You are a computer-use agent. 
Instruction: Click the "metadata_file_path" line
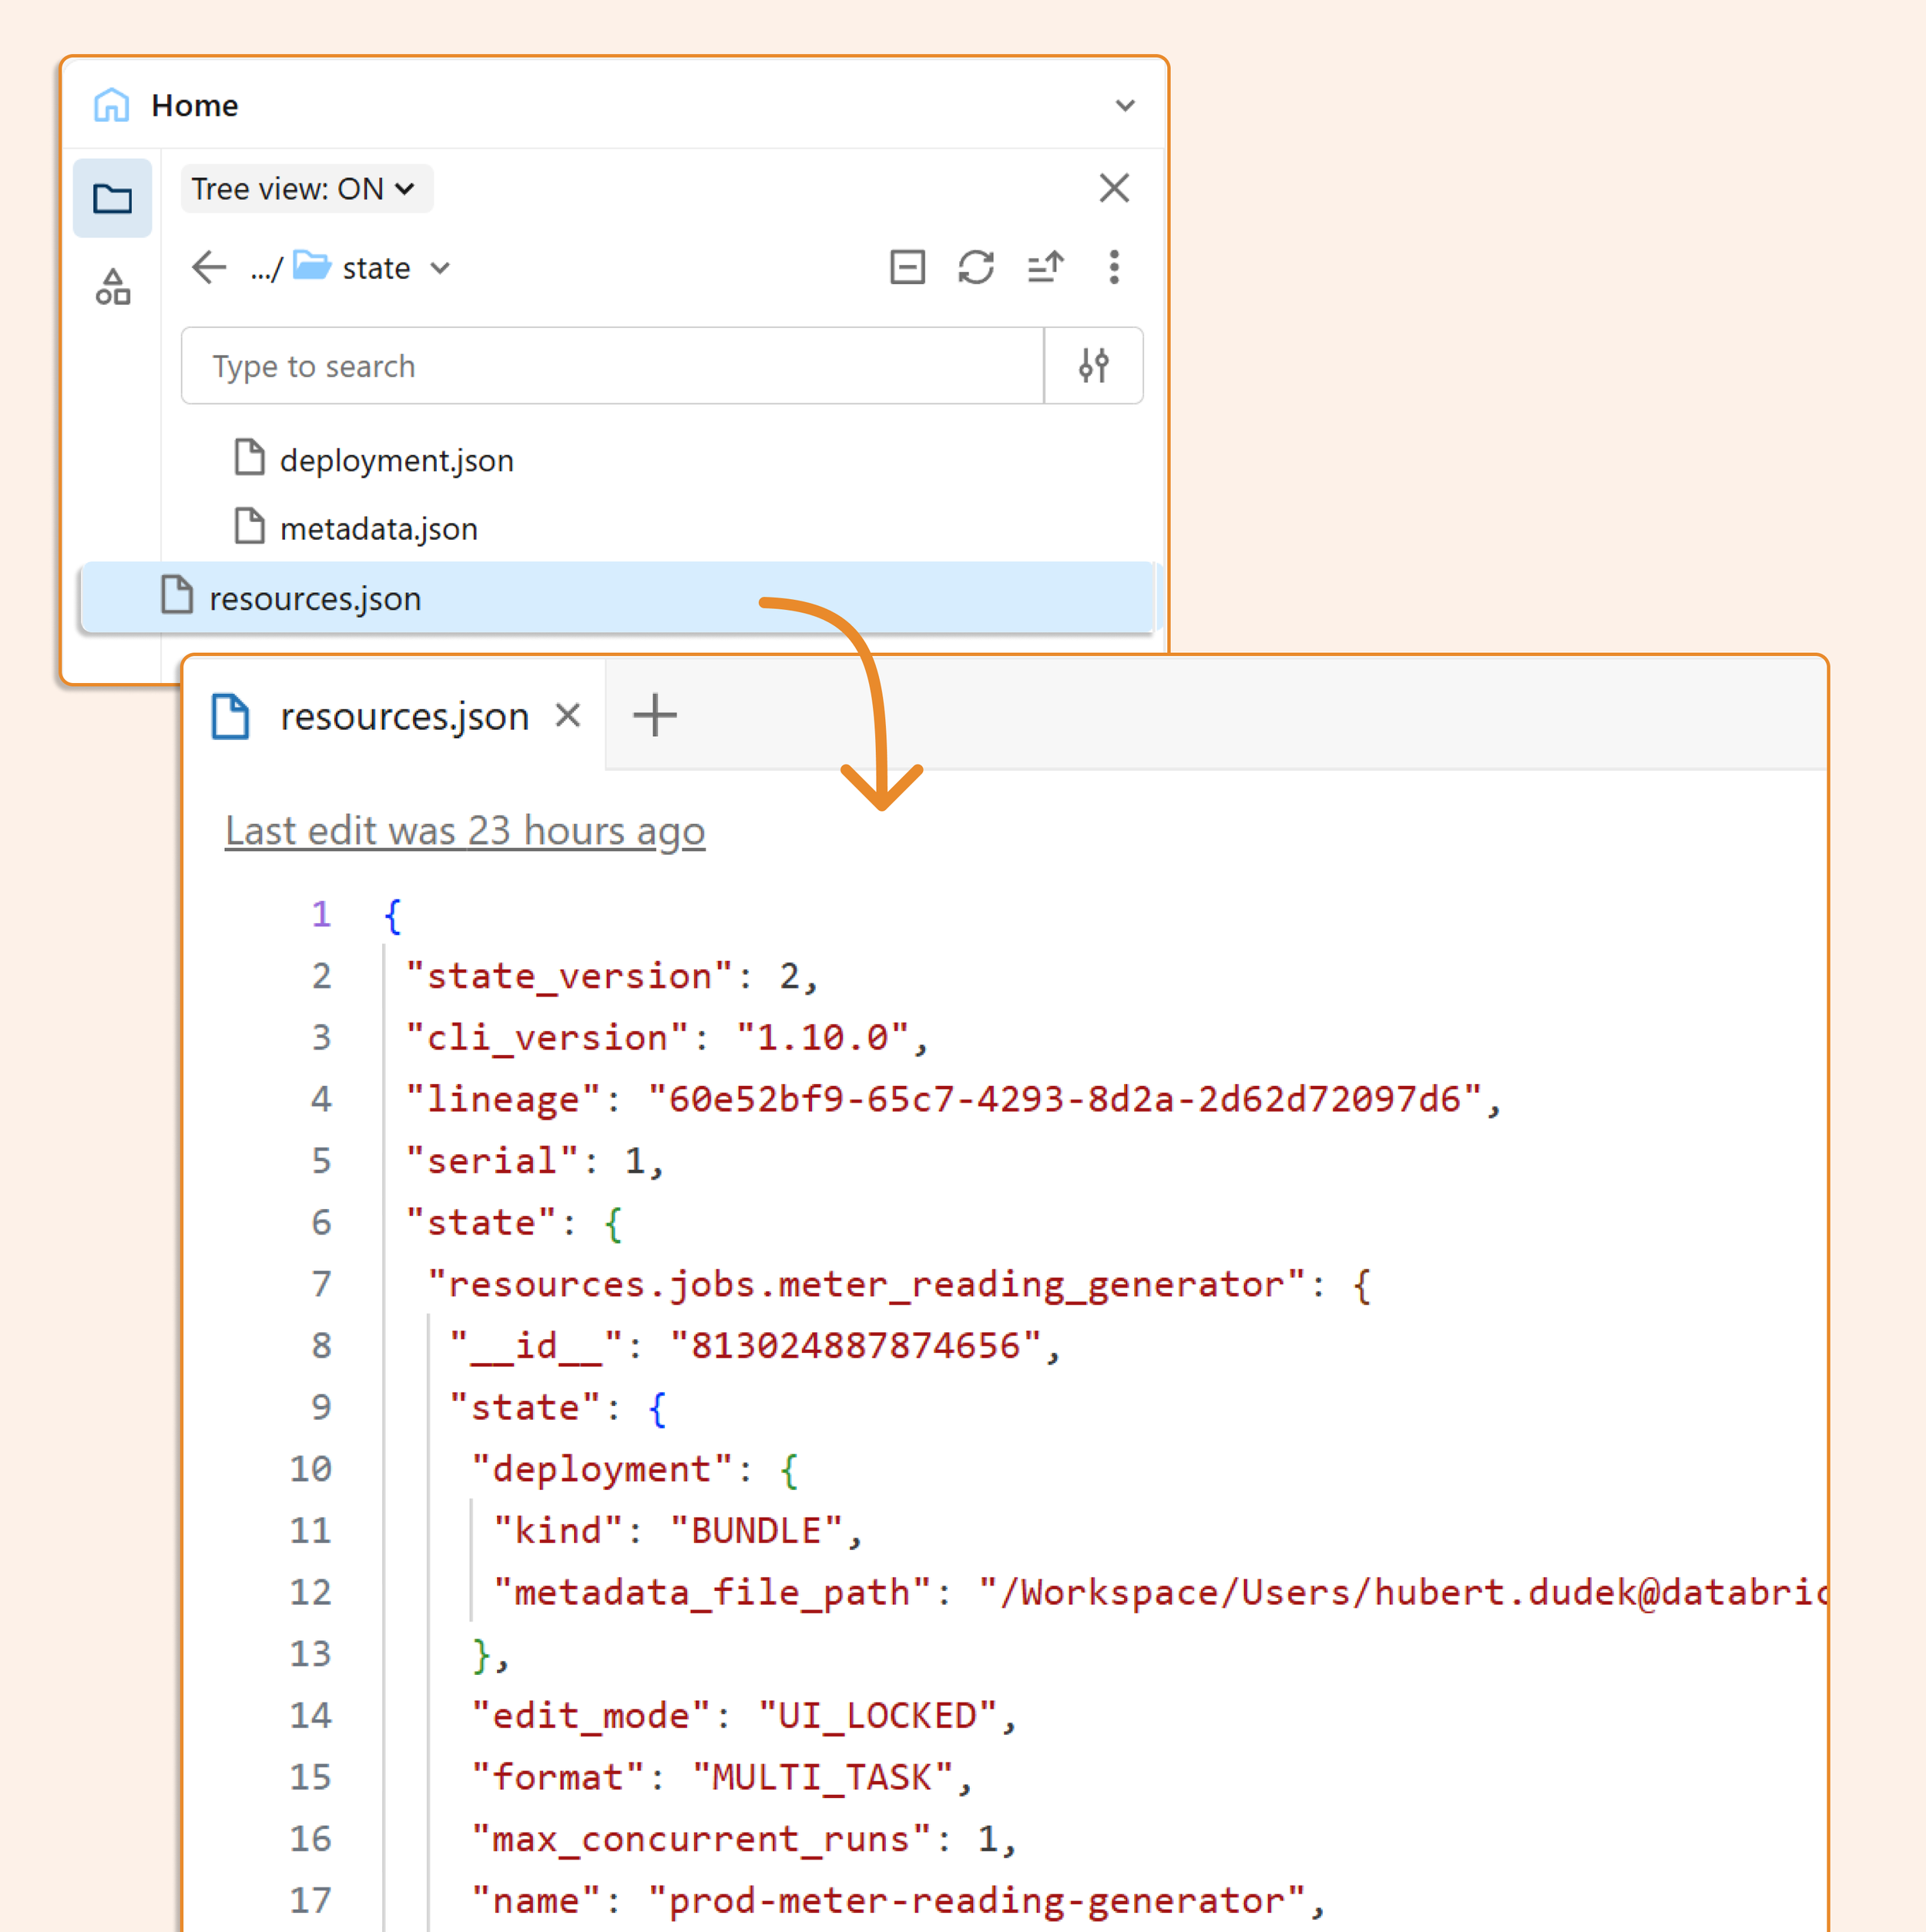click(x=1159, y=1593)
